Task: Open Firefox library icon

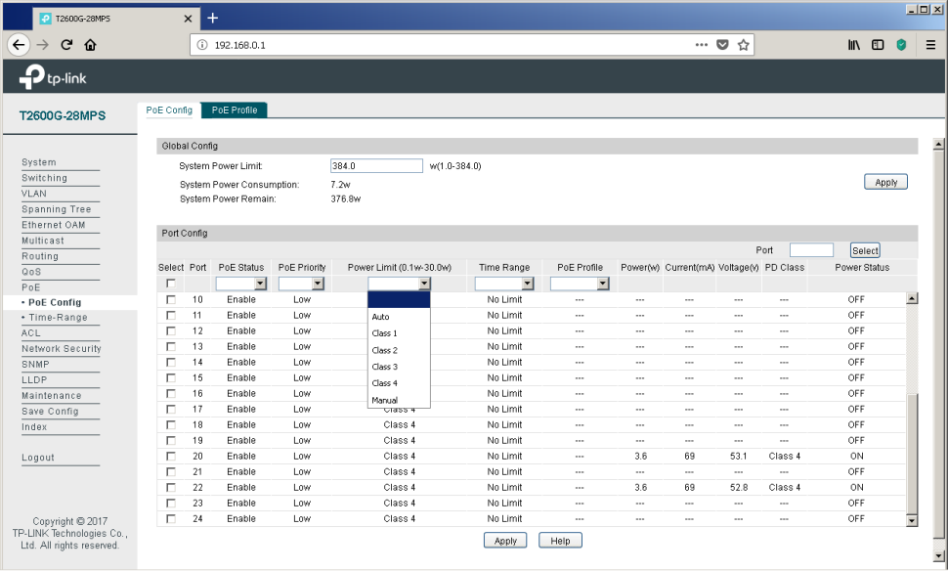Action: point(853,45)
